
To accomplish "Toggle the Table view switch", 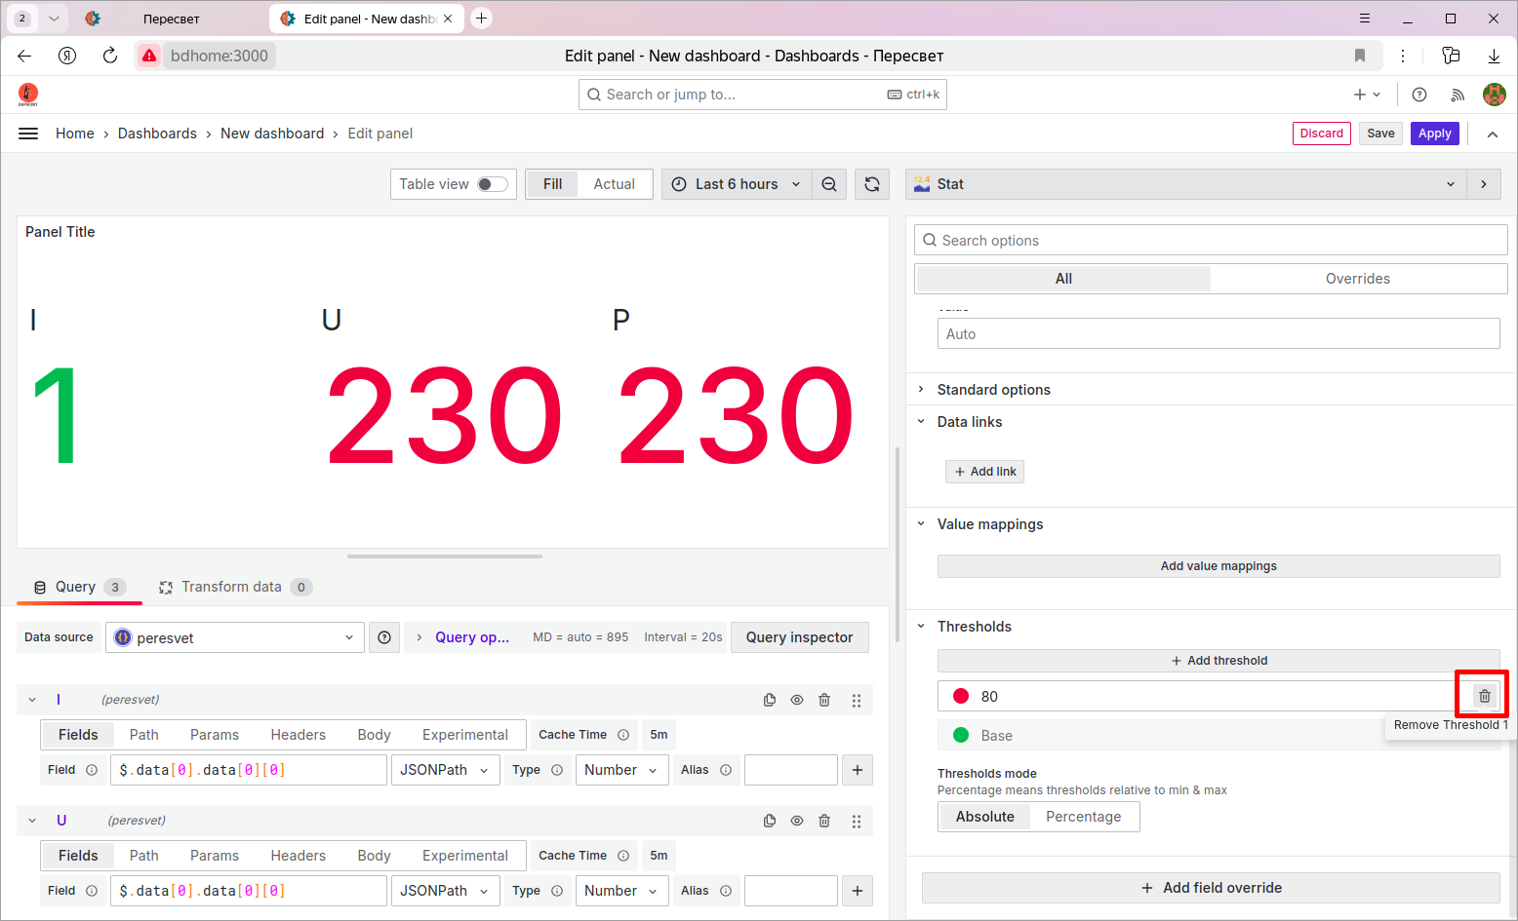I will pyautogui.click(x=493, y=184).
